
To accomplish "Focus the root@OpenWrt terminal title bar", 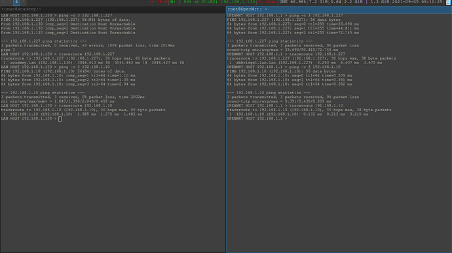I will 339,9.
